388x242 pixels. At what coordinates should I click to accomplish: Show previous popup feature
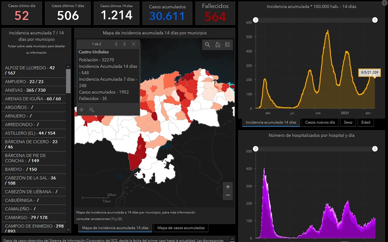click(x=116, y=44)
